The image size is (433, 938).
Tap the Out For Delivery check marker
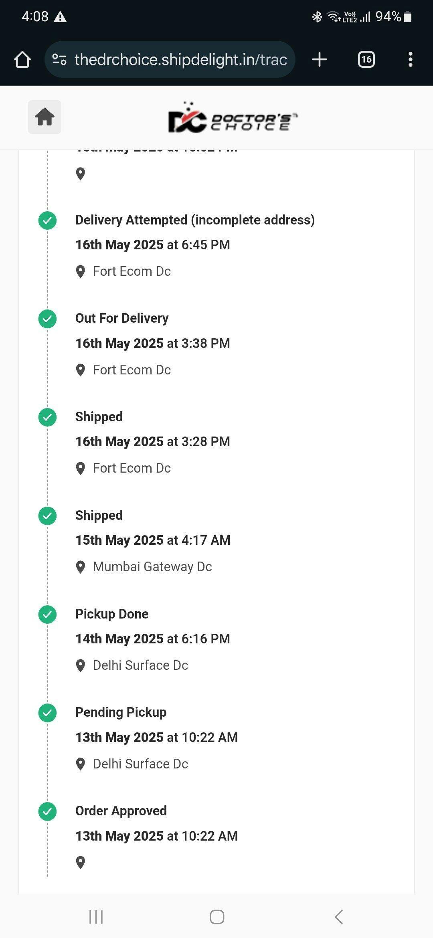point(47,319)
